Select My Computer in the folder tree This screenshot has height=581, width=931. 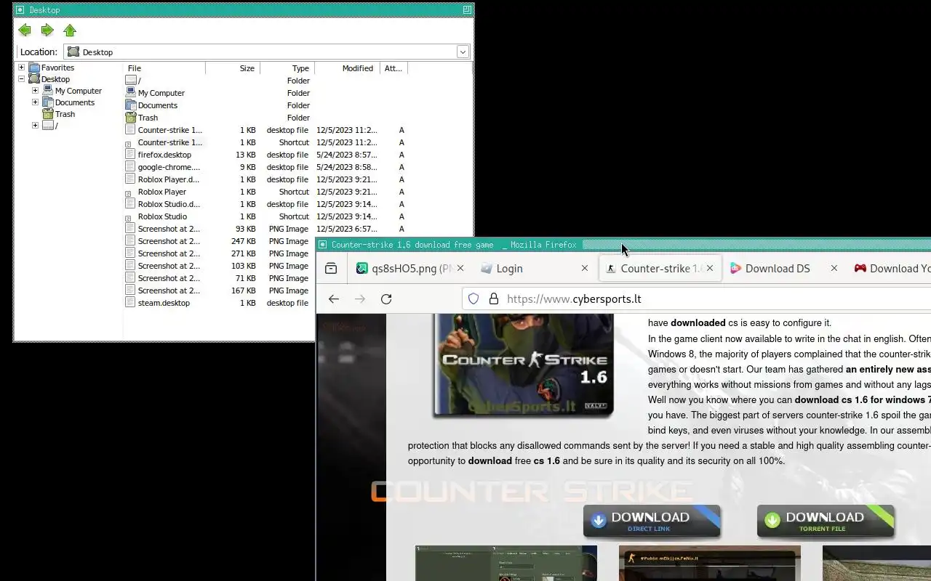(79, 91)
